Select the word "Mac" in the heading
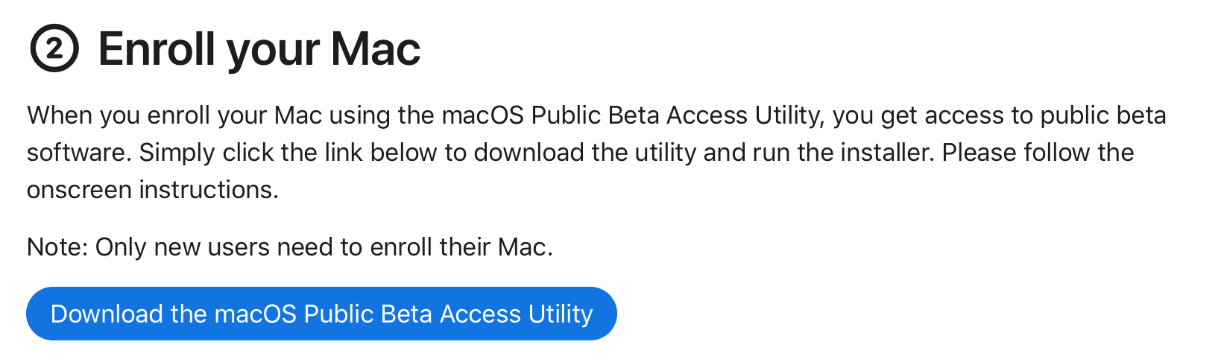Viewport: 1224px width, 362px height. [376, 49]
